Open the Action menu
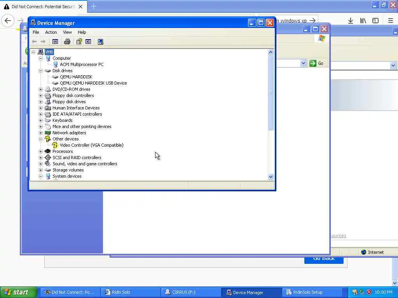This screenshot has width=398, height=298. coord(51,32)
